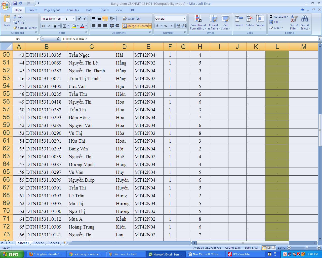The height and width of the screenshot is (258, 322).
Task: Open PDF Complete from the taskbar
Action: (x=245, y=254)
